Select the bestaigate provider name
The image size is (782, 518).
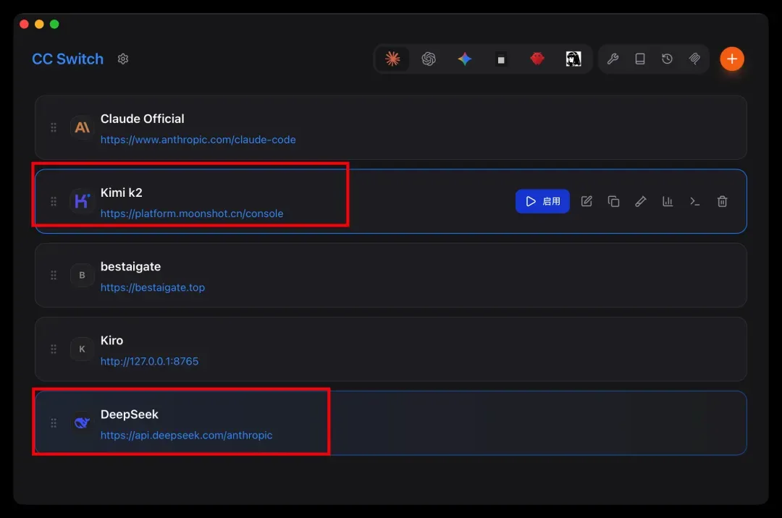pos(130,266)
